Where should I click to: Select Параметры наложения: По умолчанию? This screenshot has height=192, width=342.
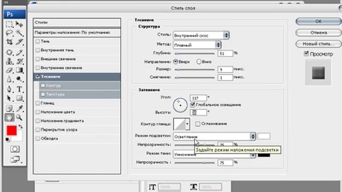(77, 33)
